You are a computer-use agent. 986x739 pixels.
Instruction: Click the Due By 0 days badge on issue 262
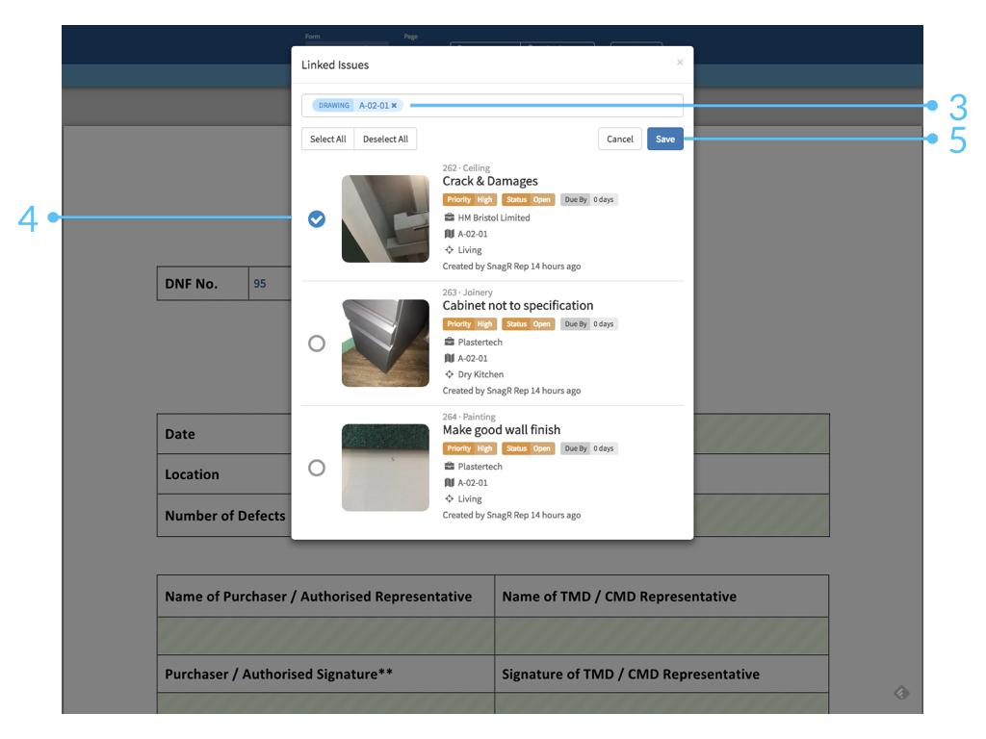point(589,200)
